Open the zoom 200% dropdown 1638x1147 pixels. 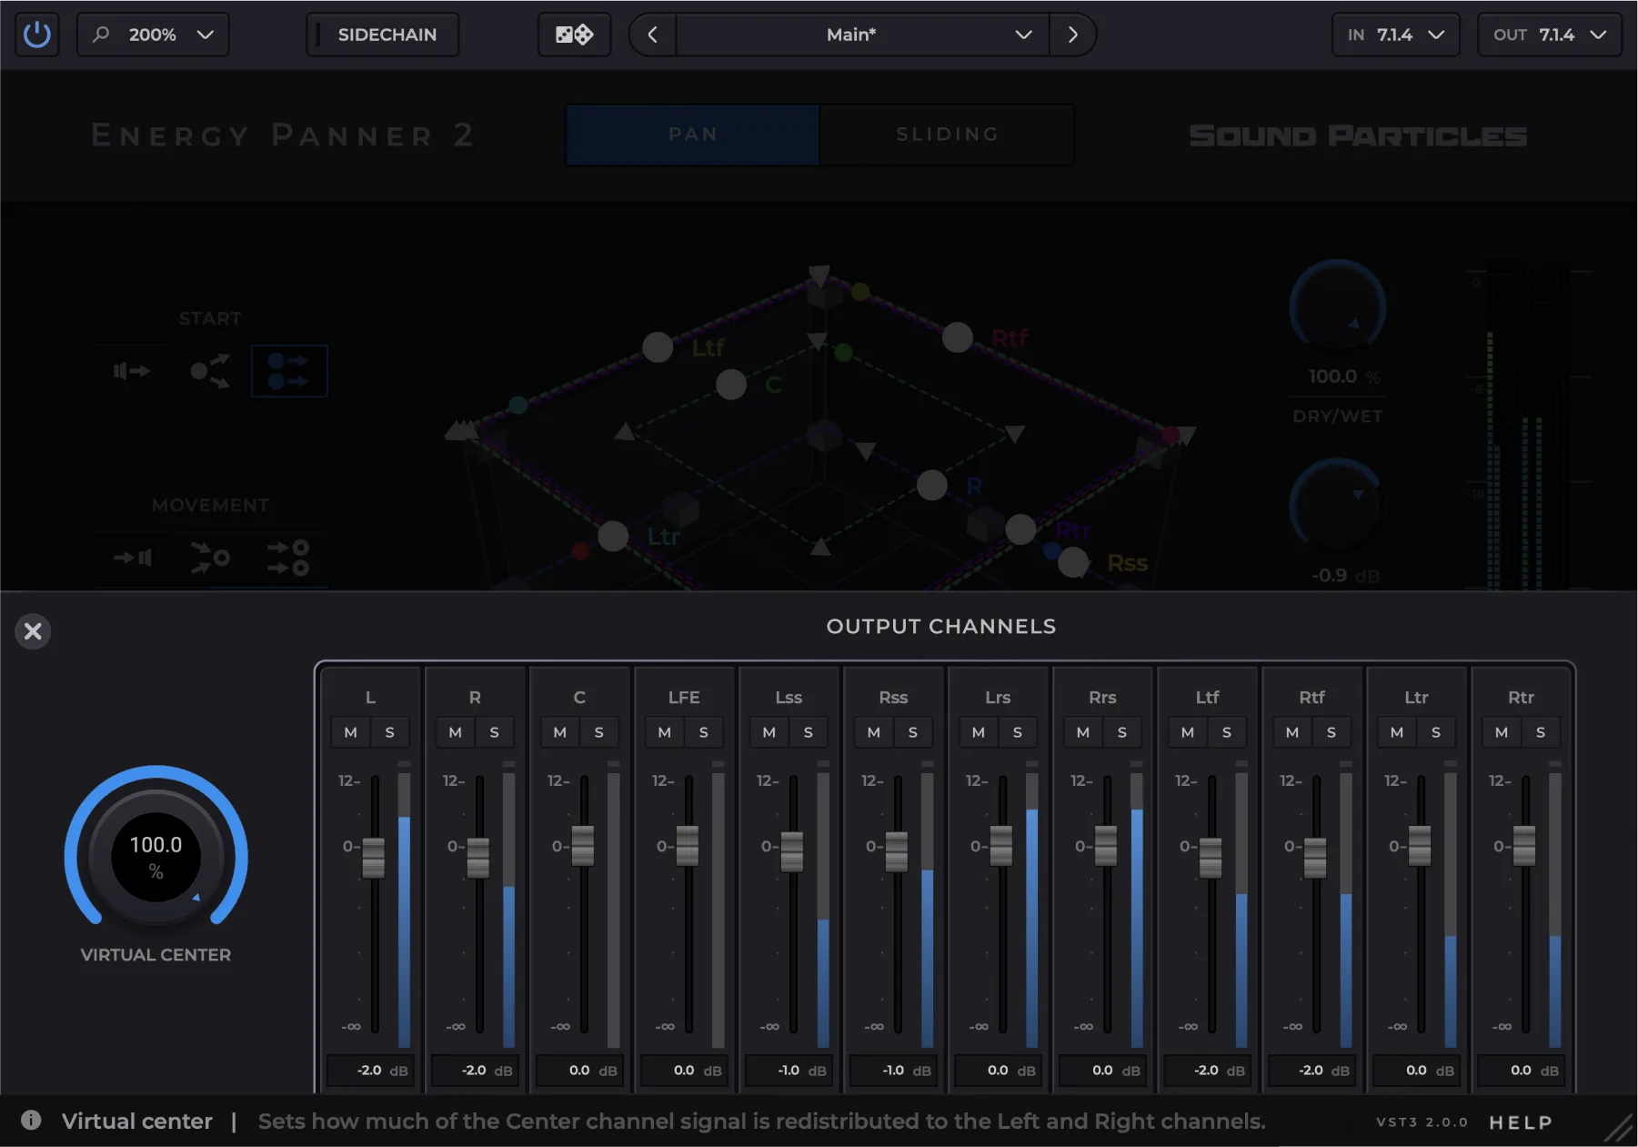153,35
